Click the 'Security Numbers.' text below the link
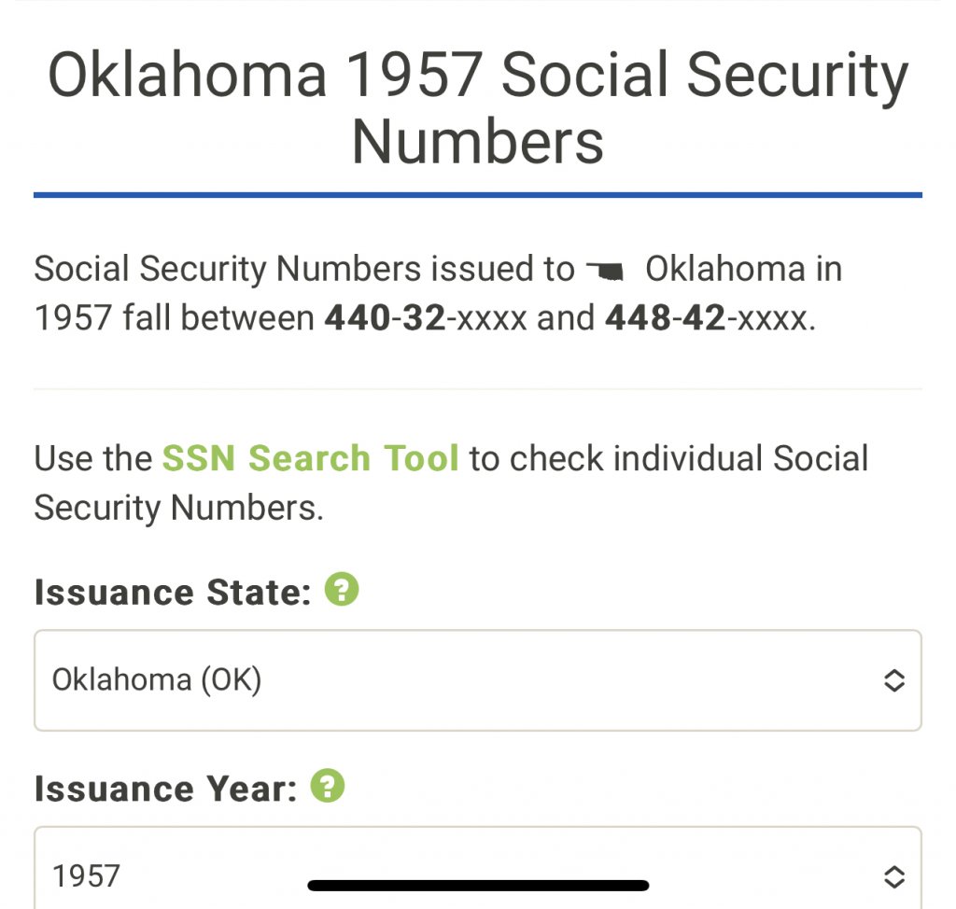The height and width of the screenshot is (909, 956). 178,508
